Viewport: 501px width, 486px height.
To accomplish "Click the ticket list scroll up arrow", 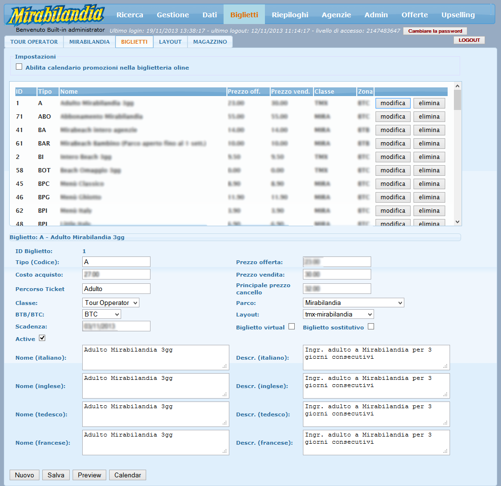I will (458, 86).
